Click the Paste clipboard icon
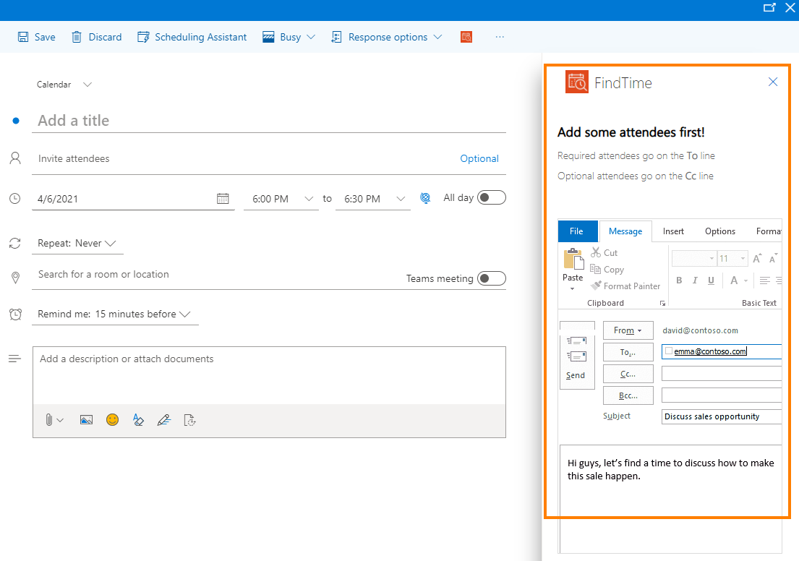The width and height of the screenshot is (799, 561). click(x=573, y=260)
